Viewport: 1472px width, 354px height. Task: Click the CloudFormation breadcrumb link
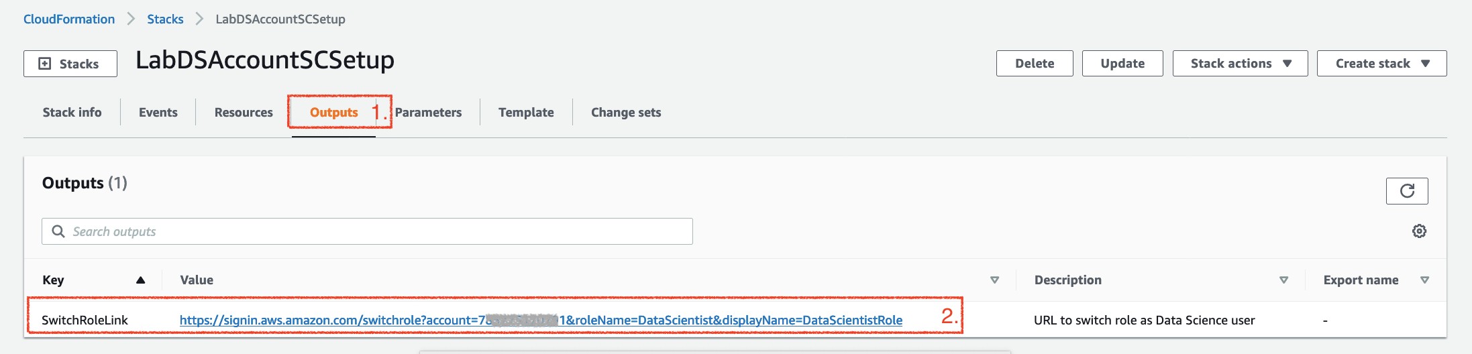coord(69,19)
